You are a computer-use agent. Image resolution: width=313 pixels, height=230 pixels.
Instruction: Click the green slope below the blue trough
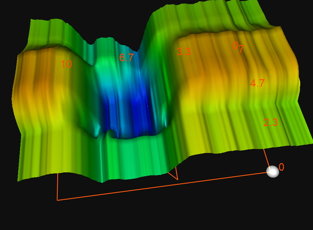pyautogui.click(x=134, y=154)
